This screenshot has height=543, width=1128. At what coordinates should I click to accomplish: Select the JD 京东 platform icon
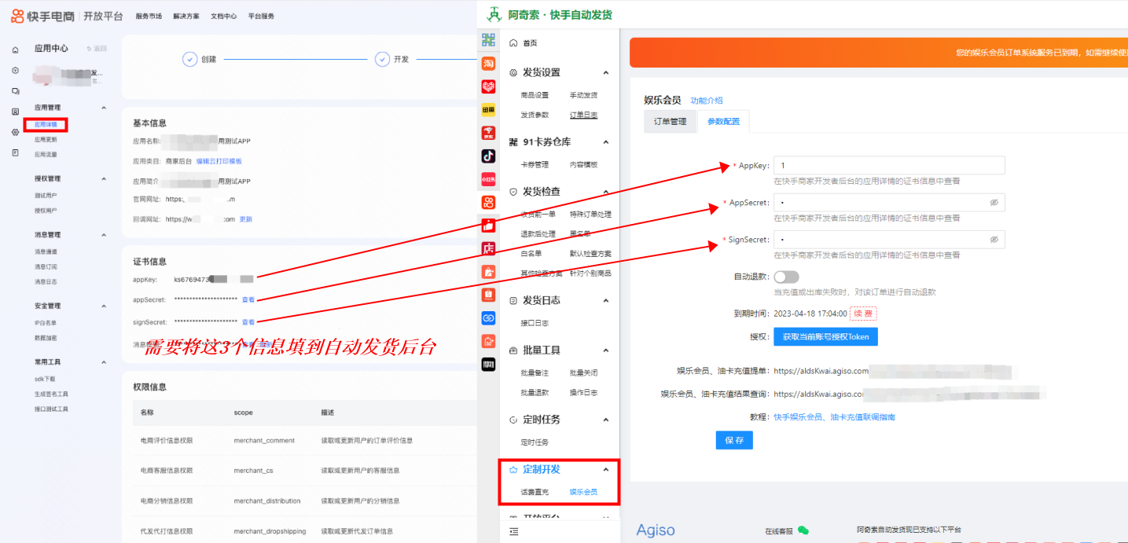[488, 133]
